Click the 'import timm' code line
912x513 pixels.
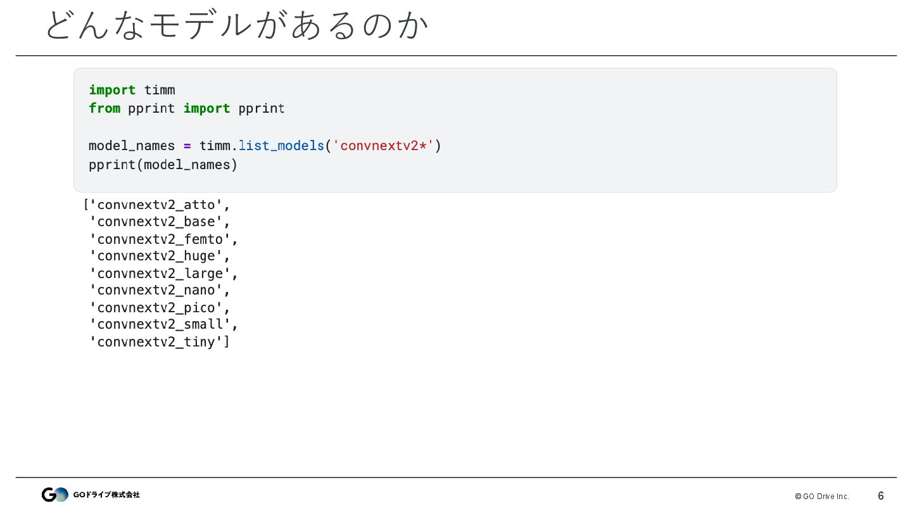pyautogui.click(x=132, y=90)
